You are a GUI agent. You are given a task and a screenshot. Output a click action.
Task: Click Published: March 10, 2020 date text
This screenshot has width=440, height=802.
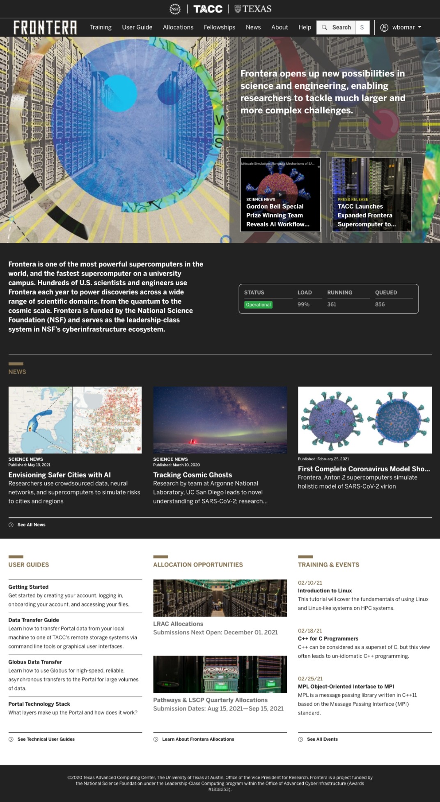point(176,465)
